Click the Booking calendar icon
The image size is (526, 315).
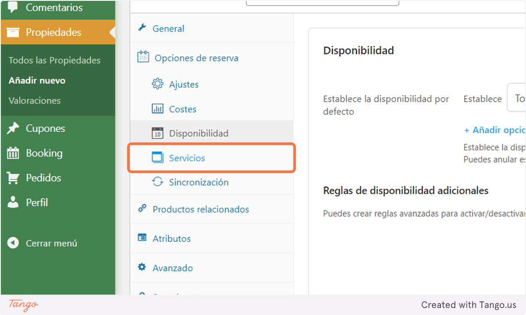tap(13, 153)
